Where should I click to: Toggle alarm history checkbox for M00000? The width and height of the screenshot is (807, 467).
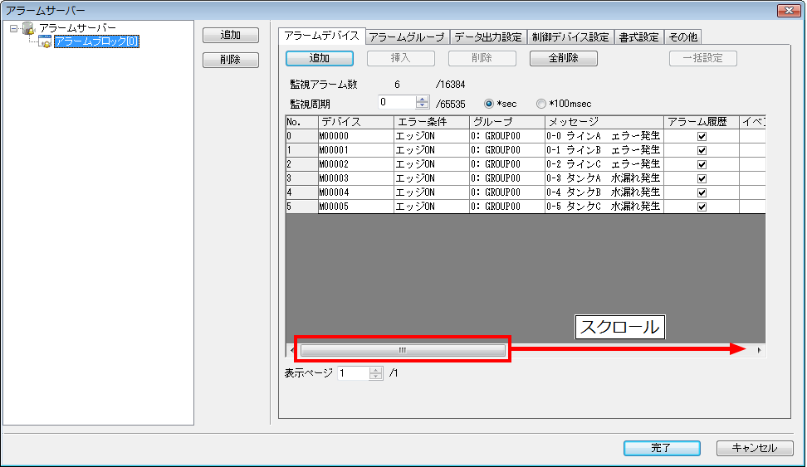click(x=702, y=136)
